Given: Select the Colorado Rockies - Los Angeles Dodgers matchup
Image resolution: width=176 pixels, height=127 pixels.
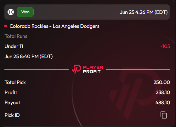Looking at the screenshot, I should click(54, 26).
